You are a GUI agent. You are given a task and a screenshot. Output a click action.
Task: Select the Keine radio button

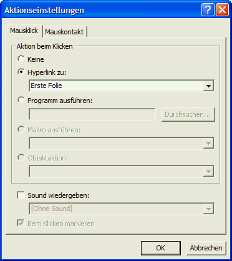[21, 59]
